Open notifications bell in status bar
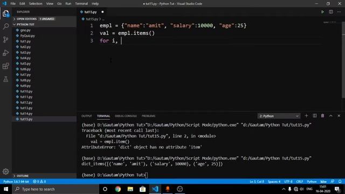Image resolution: width=345 pixels, height=194 pixels. pos(340,182)
